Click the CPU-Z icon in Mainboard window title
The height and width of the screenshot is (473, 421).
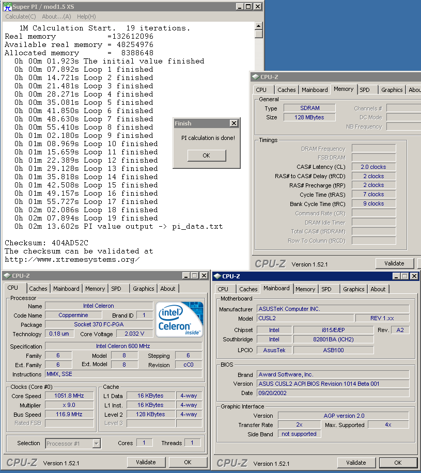click(x=217, y=276)
